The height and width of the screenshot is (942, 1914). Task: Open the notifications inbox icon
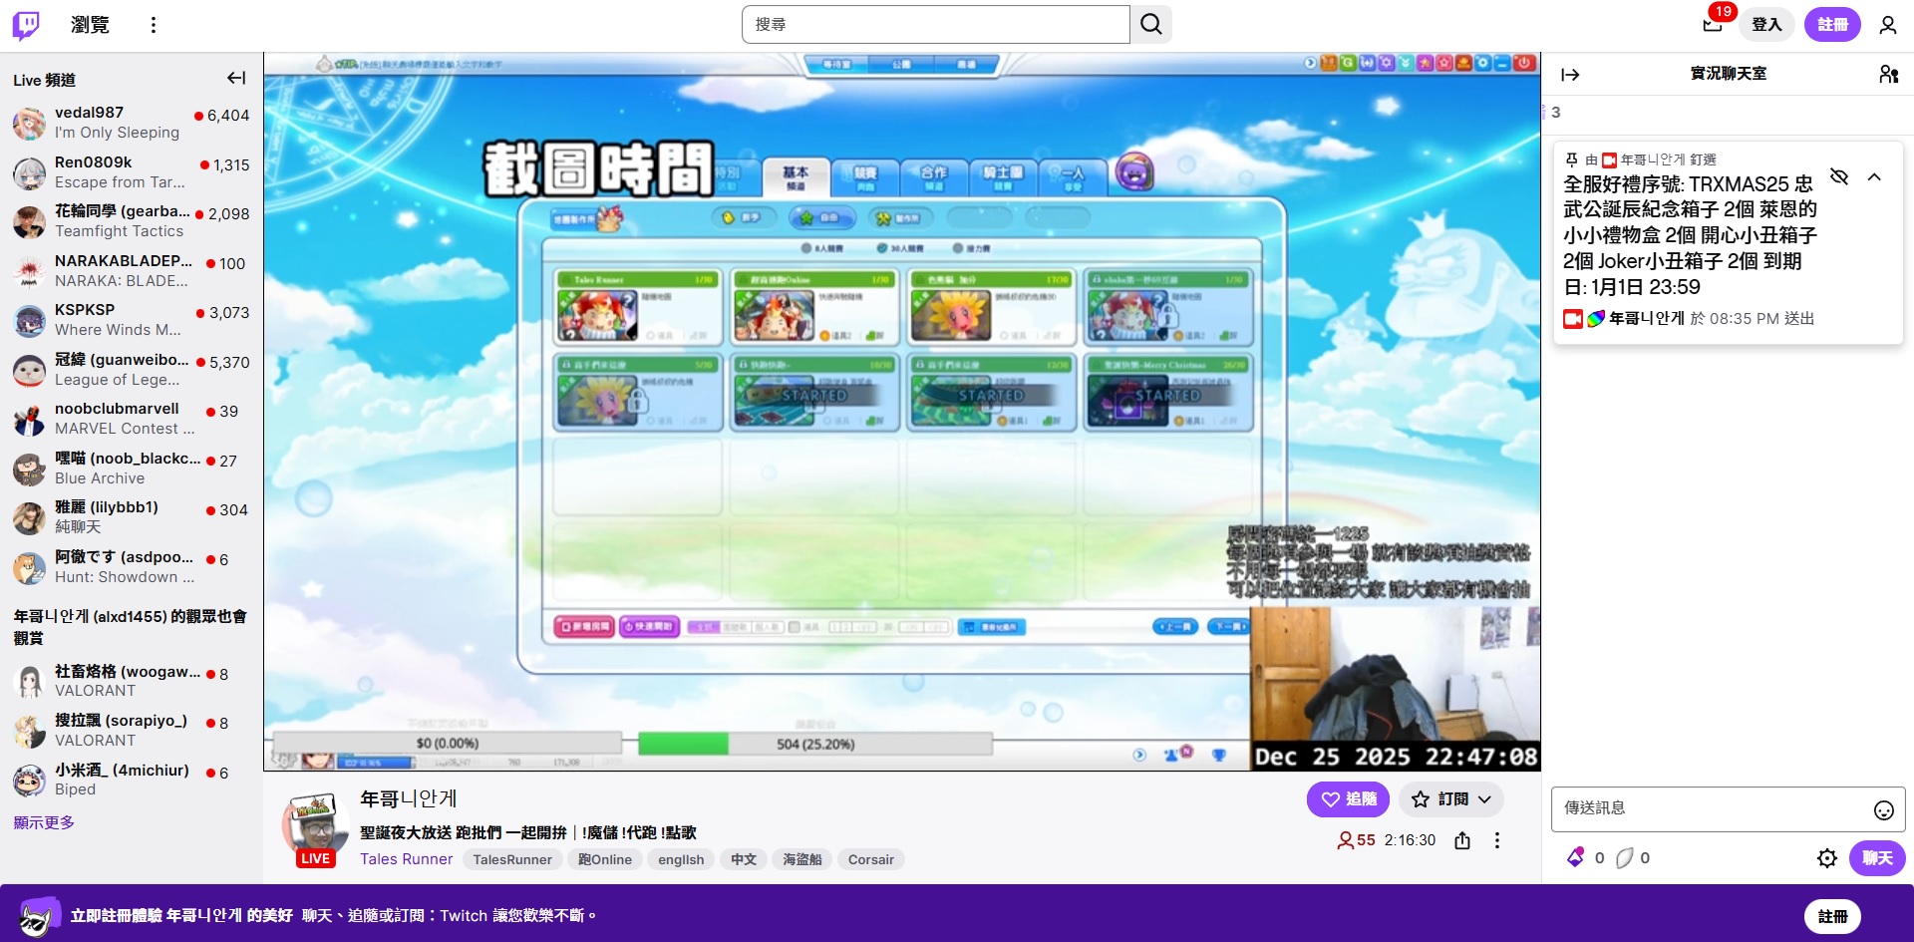(x=1713, y=24)
